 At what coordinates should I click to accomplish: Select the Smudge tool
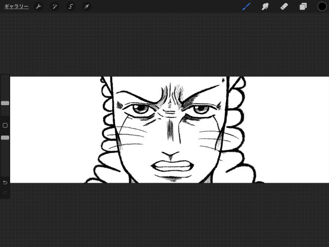click(265, 6)
